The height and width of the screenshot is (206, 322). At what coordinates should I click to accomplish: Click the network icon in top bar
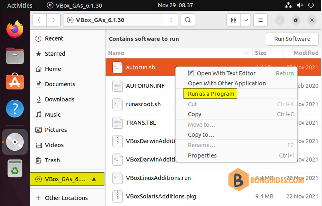[x=288, y=5]
